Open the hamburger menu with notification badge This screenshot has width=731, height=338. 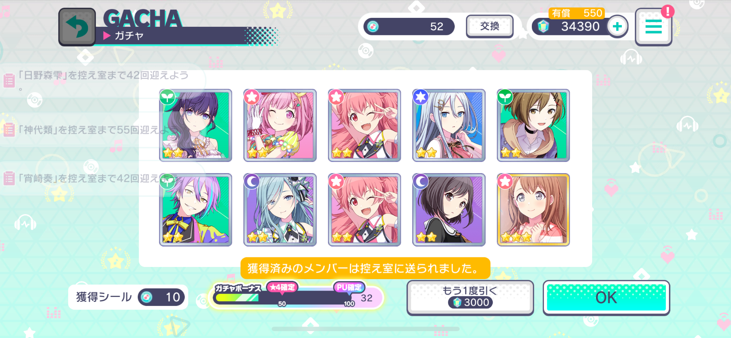click(653, 27)
